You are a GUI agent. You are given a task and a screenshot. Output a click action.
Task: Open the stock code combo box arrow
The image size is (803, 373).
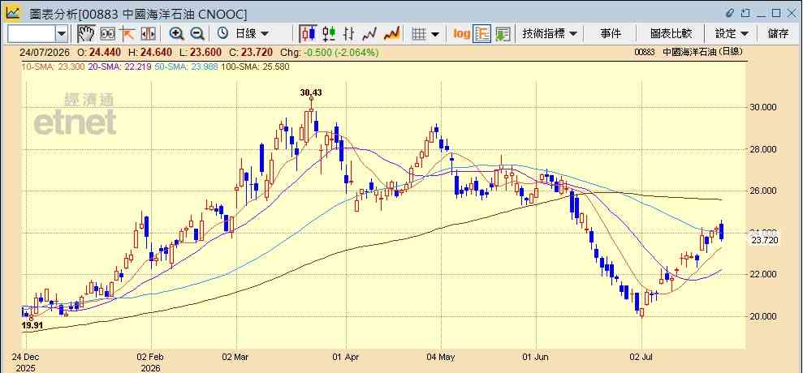tap(62, 34)
